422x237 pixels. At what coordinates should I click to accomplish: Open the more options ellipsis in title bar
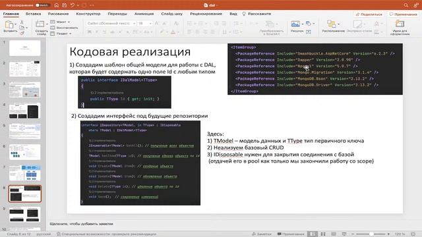click(x=92, y=5)
